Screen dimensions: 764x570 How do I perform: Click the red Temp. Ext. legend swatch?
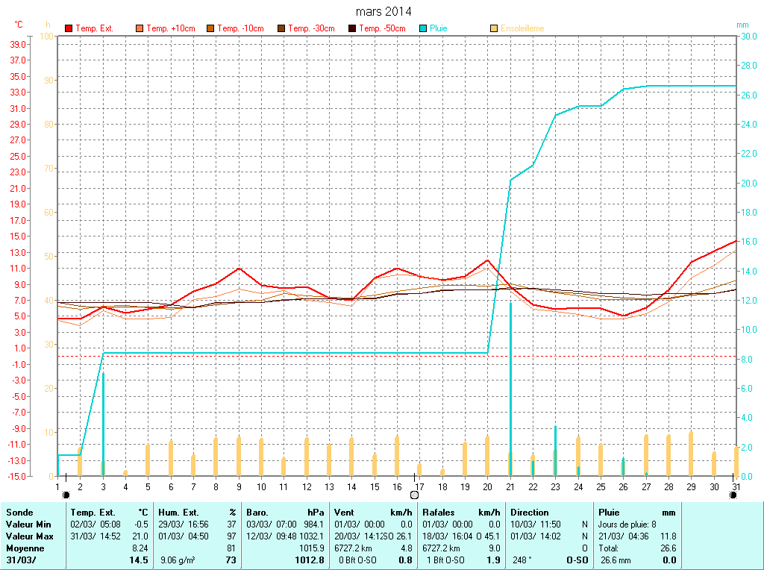click(69, 28)
